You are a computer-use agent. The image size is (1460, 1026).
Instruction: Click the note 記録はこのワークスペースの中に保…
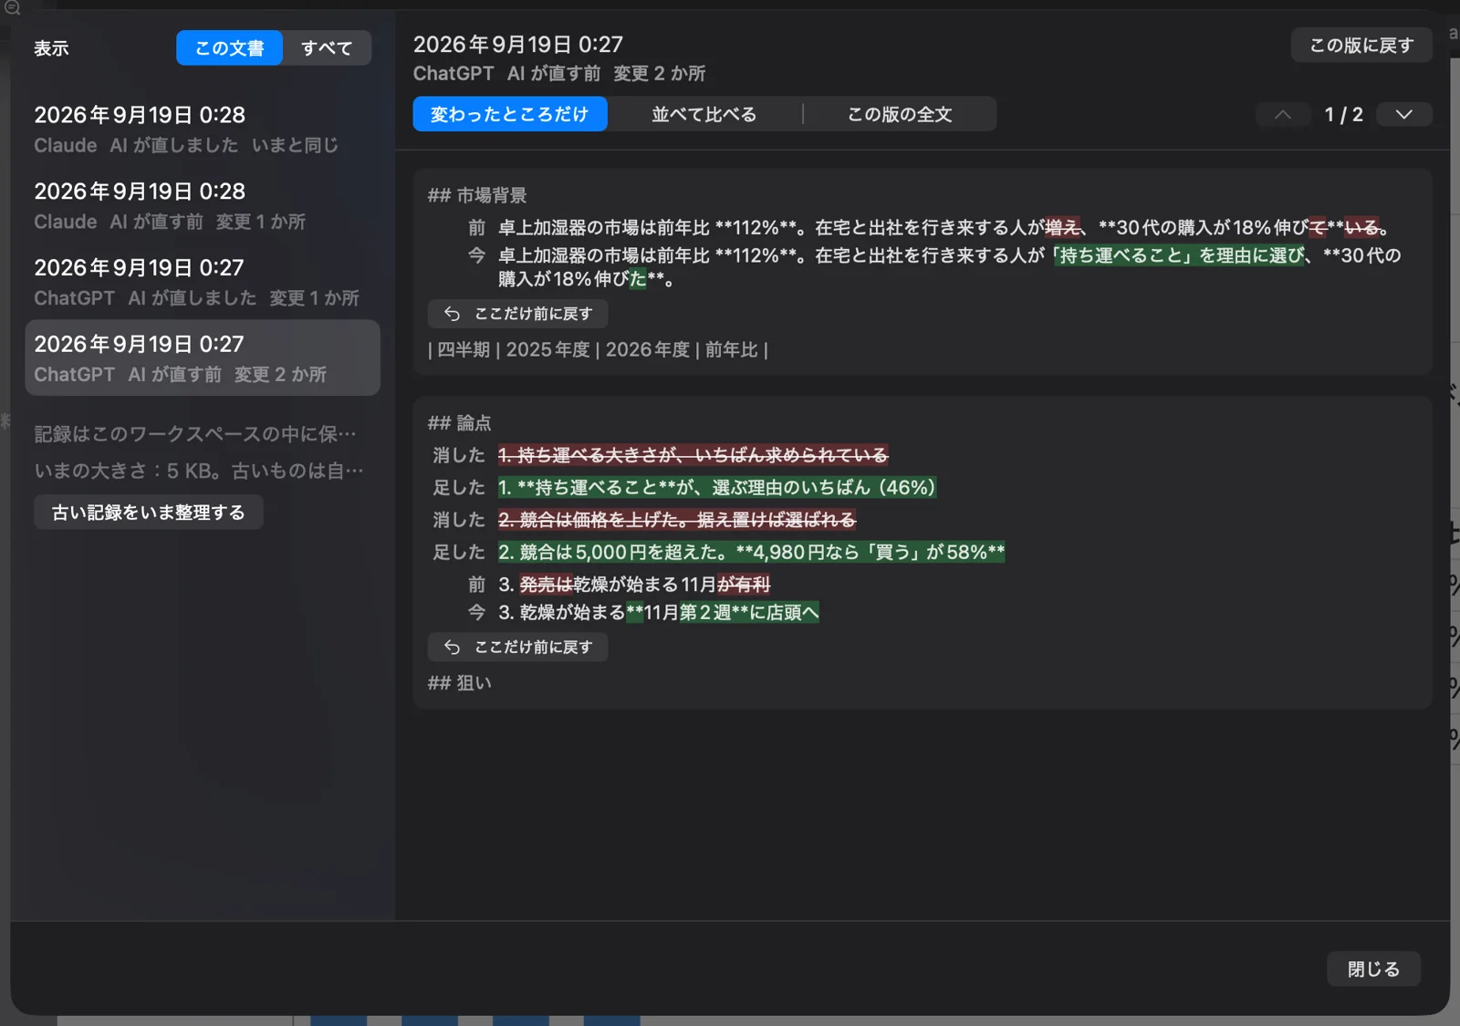(x=195, y=434)
